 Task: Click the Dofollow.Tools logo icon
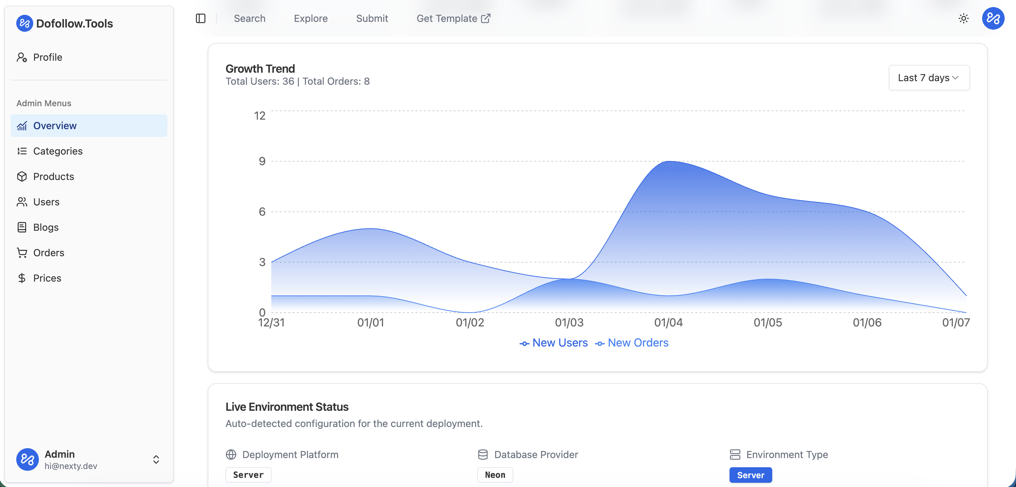[x=24, y=24]
